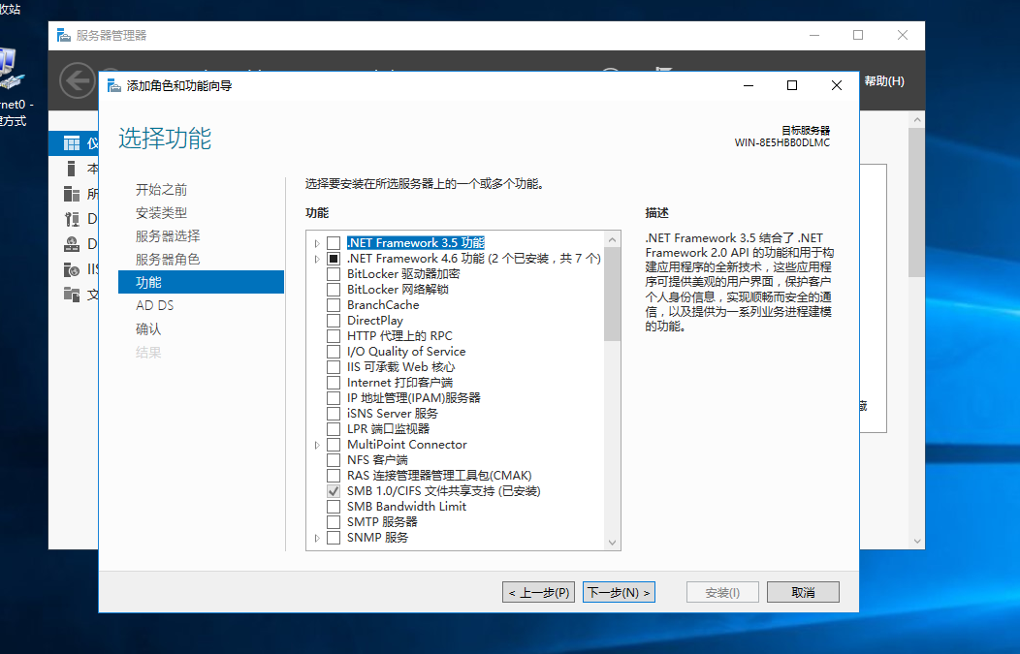
Task: Select DirectPlay feature label
Action: [374, 321]
